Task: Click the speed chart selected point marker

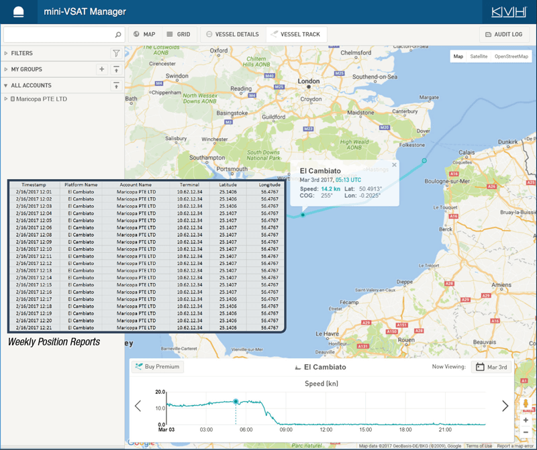Action: tap(236, 402)
